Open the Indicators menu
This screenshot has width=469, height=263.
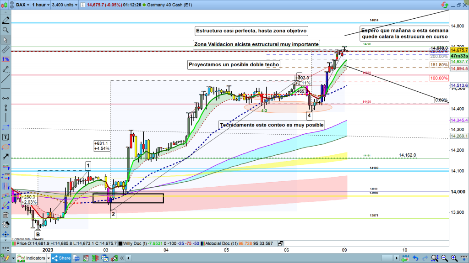tap(32, 258)
